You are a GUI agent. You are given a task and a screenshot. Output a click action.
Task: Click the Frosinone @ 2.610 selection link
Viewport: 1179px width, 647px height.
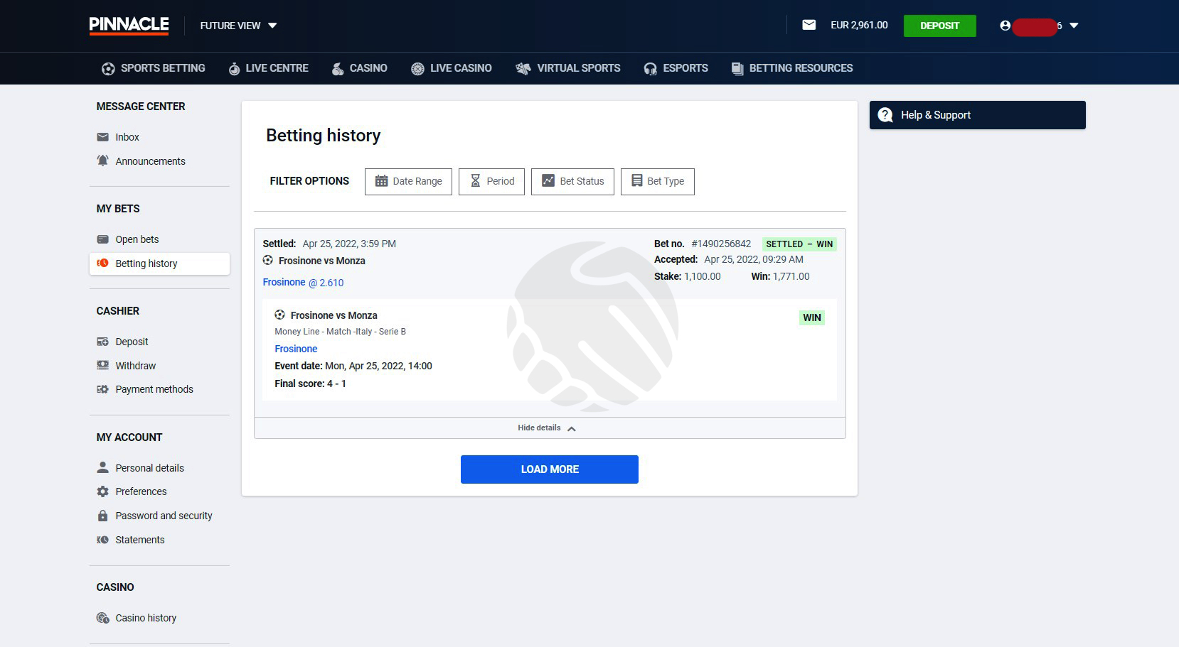pyautogui.click(x=303, y=282)
